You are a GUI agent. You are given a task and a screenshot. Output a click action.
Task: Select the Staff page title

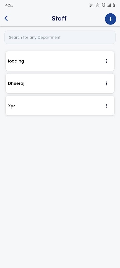point(59,18)
